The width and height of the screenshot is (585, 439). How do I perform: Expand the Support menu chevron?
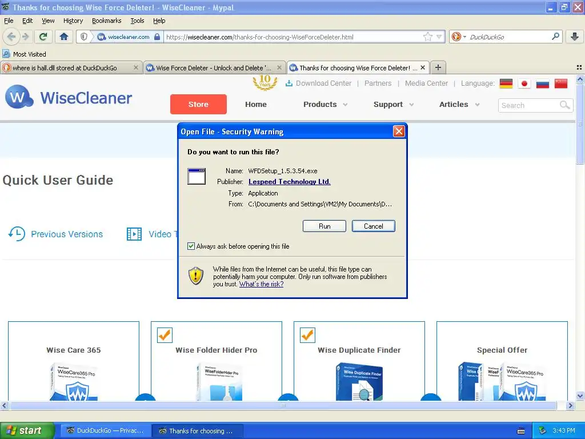click(411, 105)
